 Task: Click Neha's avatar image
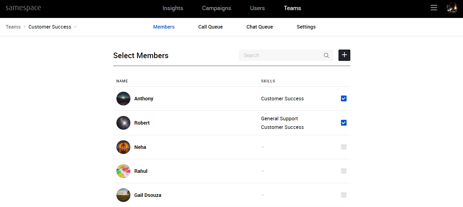point(123,147)
